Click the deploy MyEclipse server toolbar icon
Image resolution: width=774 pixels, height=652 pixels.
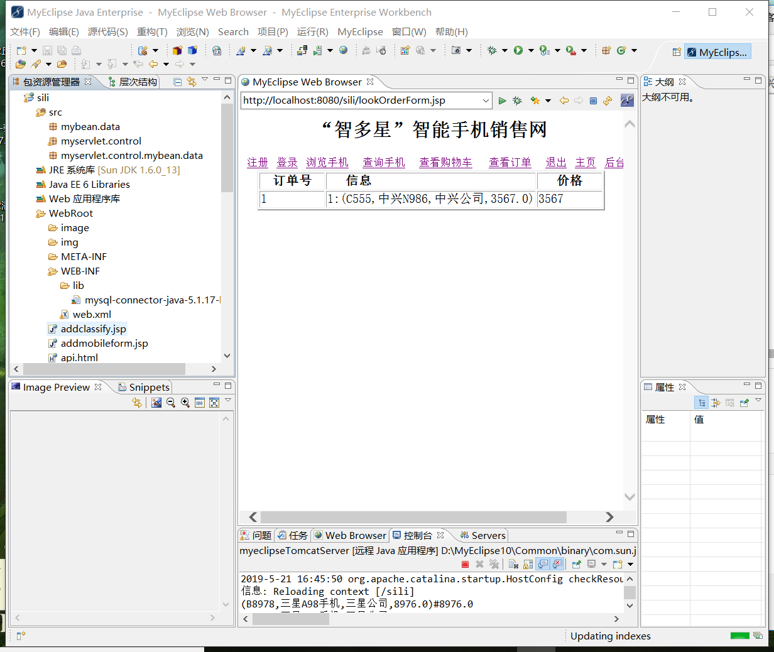[302, 50]
